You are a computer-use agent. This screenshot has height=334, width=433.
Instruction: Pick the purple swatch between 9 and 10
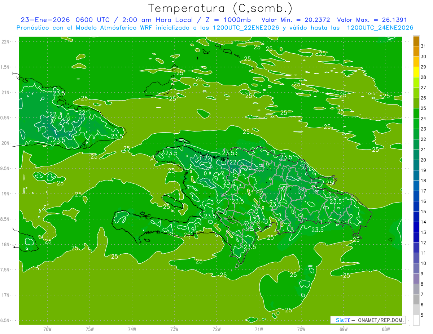coord(416,269)
